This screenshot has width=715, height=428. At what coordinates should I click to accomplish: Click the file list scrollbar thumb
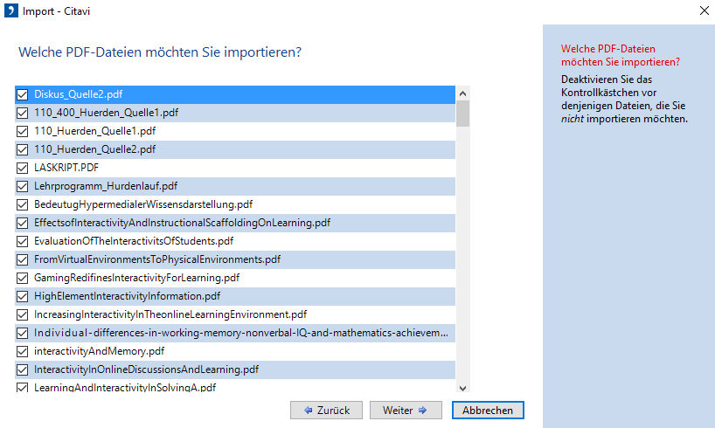click(x=462, y=114)
